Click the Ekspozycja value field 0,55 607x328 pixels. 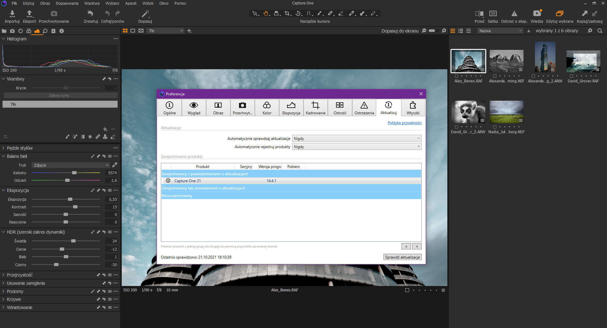click(x=111, y=199)
